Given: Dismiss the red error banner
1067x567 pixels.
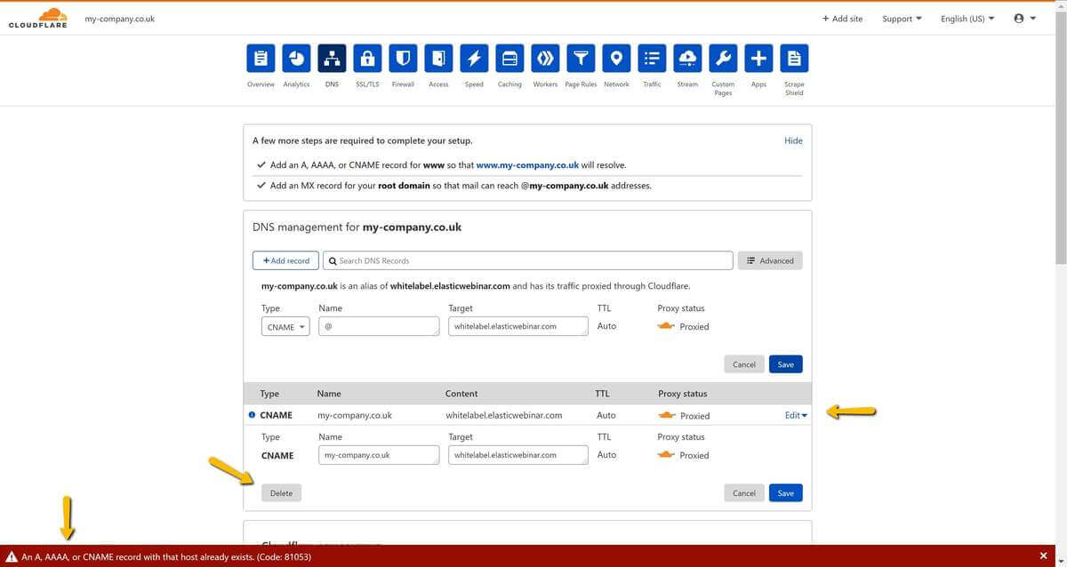Looking at the screenshot, I should 1043,555.
